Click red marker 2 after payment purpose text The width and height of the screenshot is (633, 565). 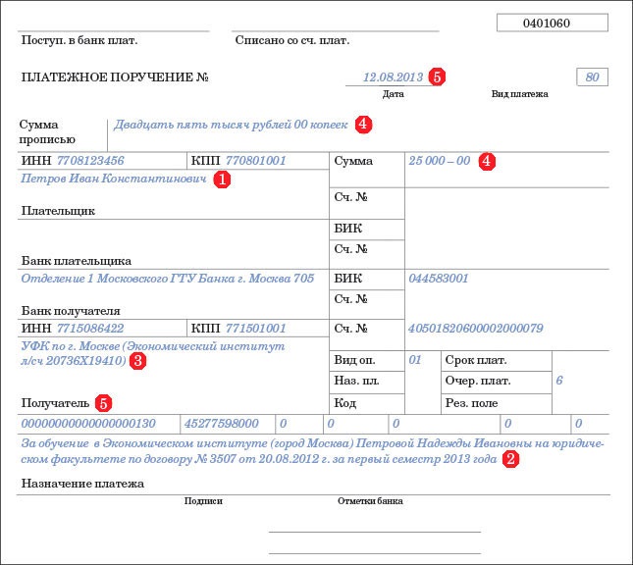[x=510, y=459]
